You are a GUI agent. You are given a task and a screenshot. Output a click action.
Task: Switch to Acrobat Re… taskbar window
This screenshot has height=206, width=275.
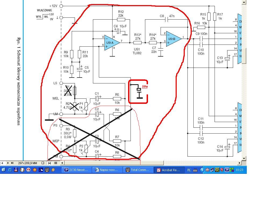coord(169,170)
